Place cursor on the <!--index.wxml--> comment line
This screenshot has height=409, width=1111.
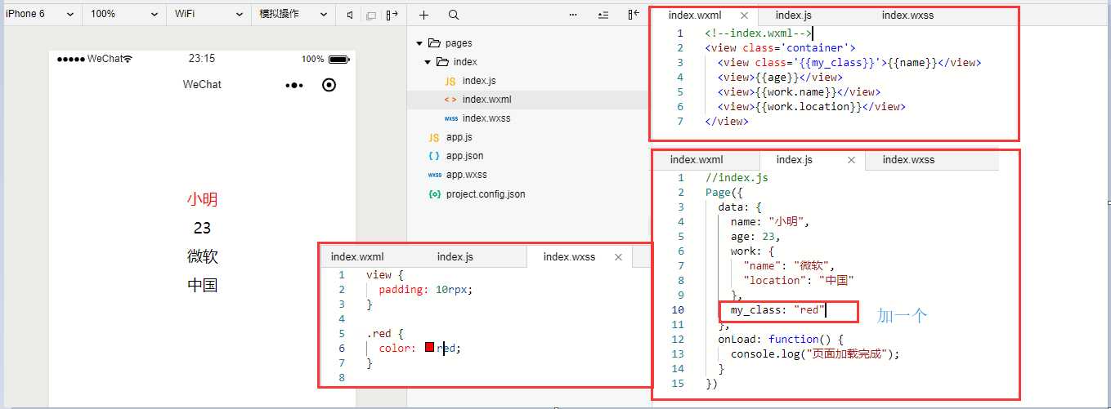tap(758, 33)
